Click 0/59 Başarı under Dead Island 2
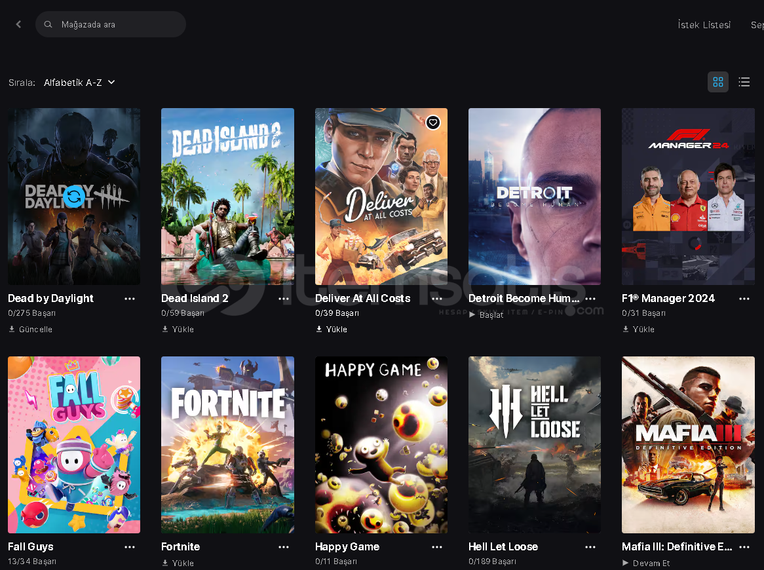764x570 pixels. pos(183,313)
